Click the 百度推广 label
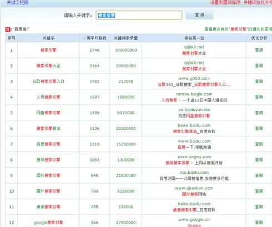Viewport: 272px width, 227px height. [22, 29]
